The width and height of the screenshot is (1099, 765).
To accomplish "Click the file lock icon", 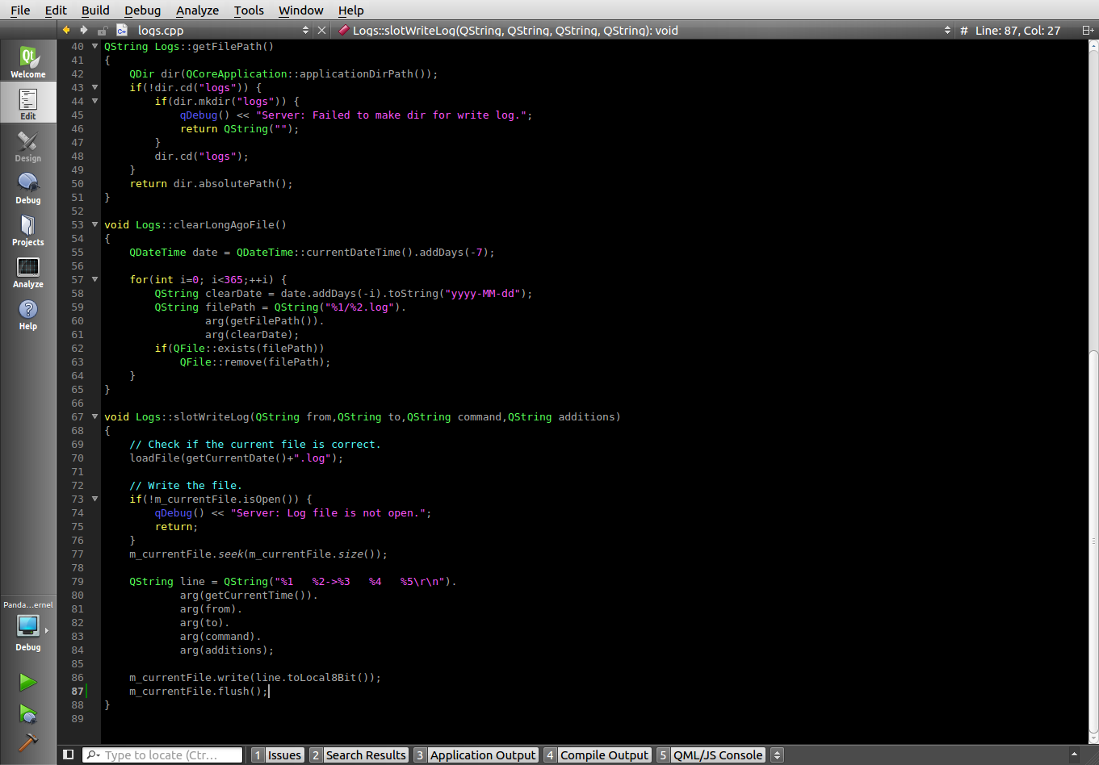I will 103,31.
